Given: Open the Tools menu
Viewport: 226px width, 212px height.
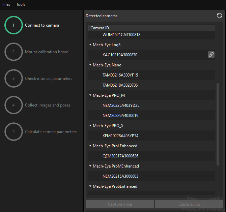Looking at the screenshot, I should click(21, 4).
